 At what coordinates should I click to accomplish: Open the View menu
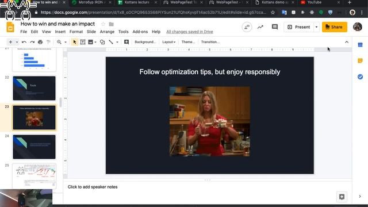tap(46, 32)
